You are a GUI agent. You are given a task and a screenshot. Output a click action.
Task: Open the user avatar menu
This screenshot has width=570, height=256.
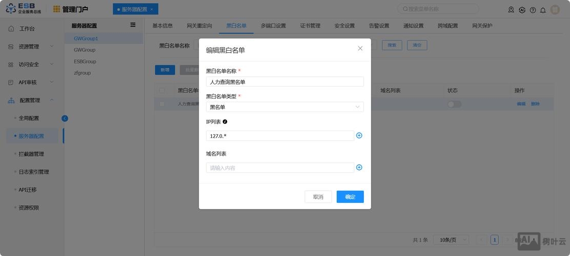point(555,10)
